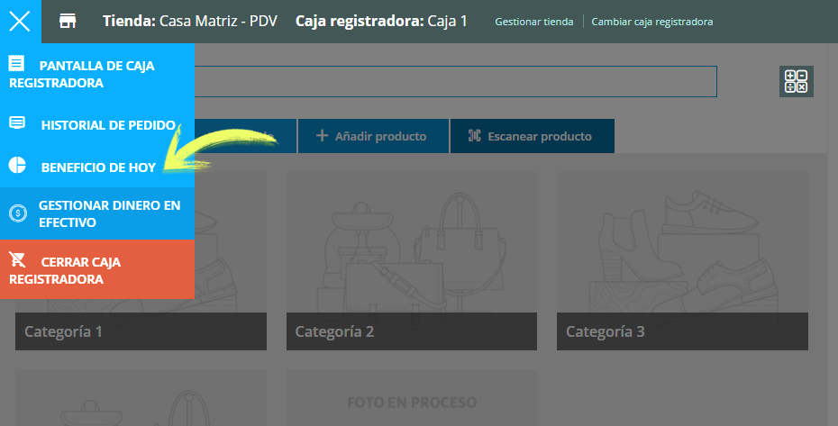Click the store icon in the header

[68, 21]
